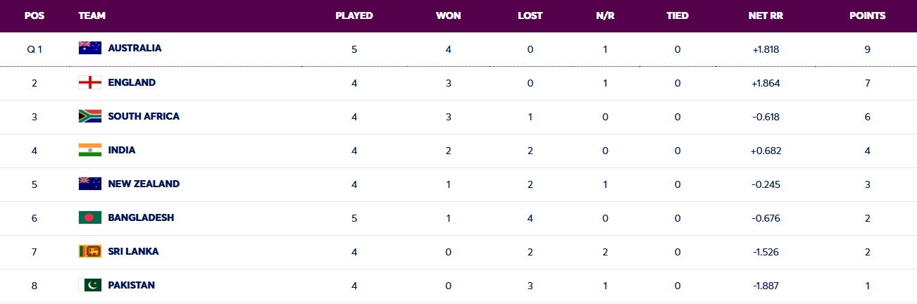This screenshot has width=917, height=304.
Task: Click the POINTS column header
Action: [x=867, y=15]
